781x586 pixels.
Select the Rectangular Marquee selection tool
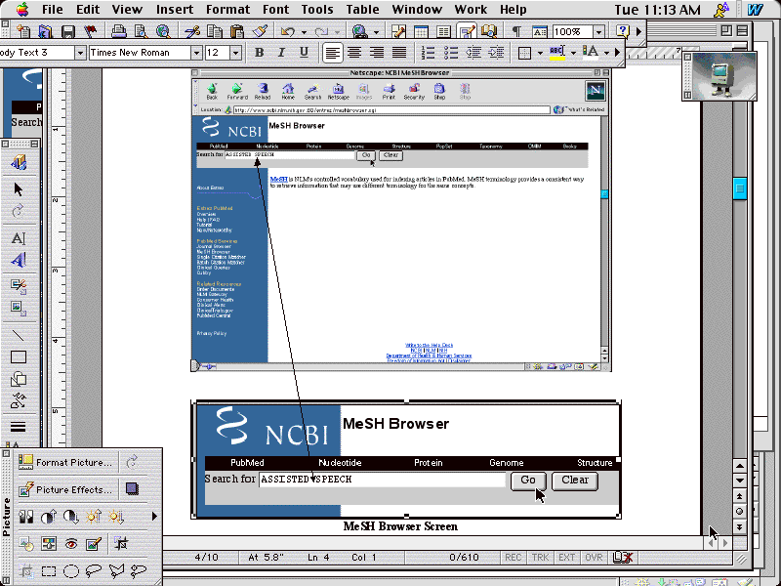pos(49,571)
